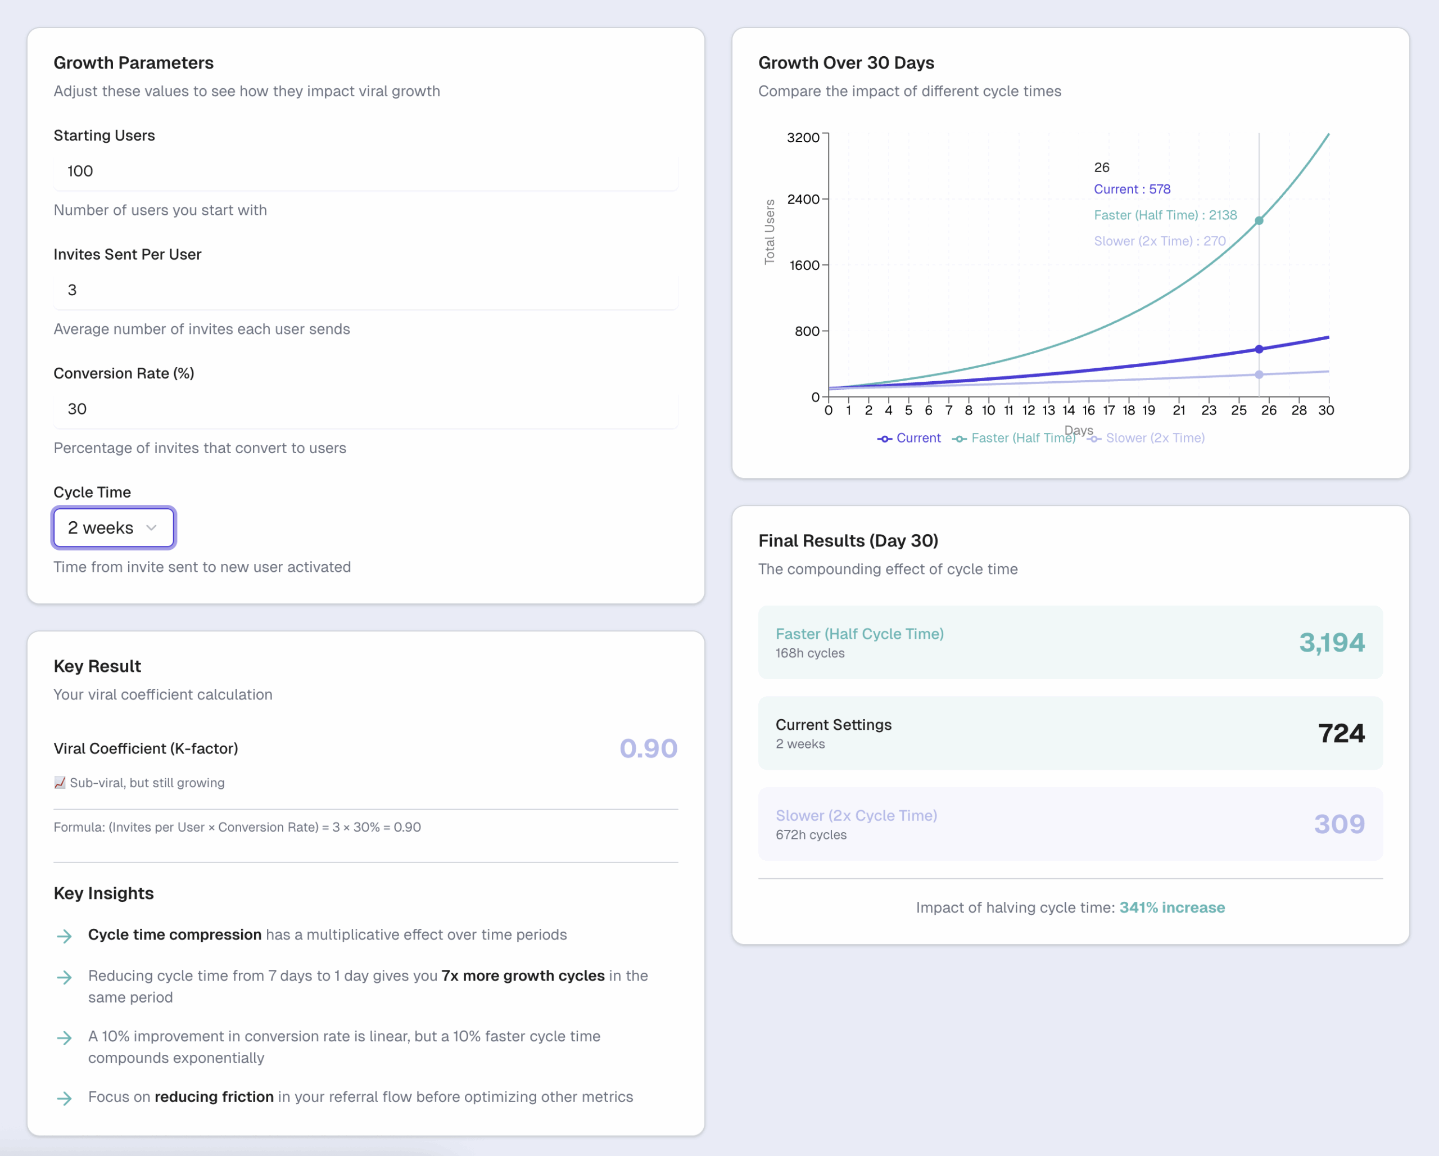
Task: Click the arrow icon beside the 7x growth cycles insight
Action: click(65, 977)
